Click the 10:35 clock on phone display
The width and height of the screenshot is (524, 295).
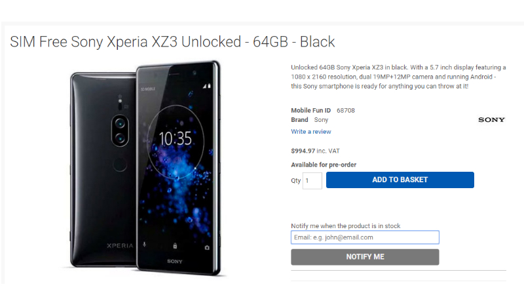pos(176,138)
